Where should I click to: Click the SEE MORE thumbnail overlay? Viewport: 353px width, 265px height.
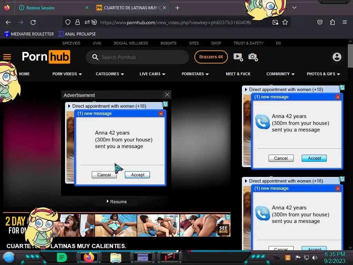click(x=223, y=229)
